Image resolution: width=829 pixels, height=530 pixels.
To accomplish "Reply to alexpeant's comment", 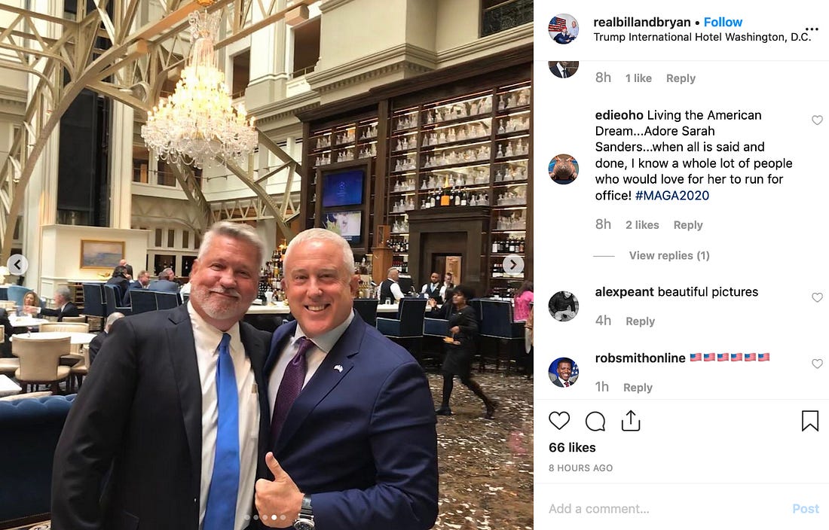I will point(640,321).
